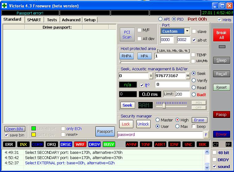Click the small LED indicator under Break All
This screenshot has width=234, height=172.
tap(222, 47)
